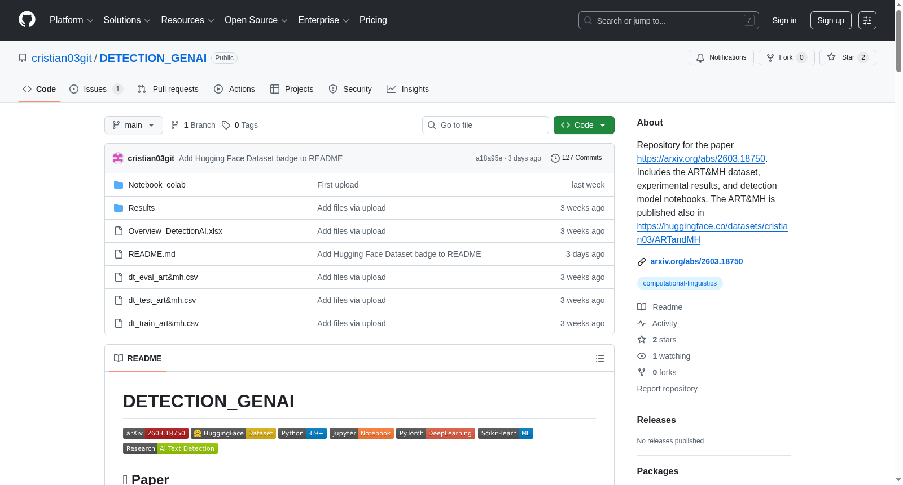Open the First upload commit message
Screen dimensions: 903x485
pos(338,185)
